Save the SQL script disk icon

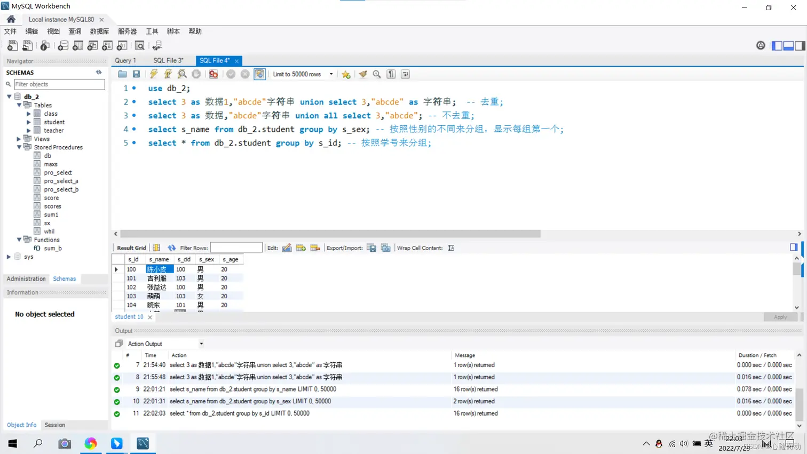[137, 74]
